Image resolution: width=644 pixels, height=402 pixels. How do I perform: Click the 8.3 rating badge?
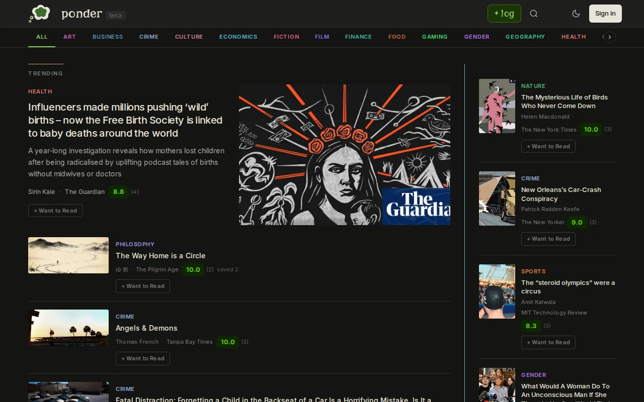coord(531,326)
